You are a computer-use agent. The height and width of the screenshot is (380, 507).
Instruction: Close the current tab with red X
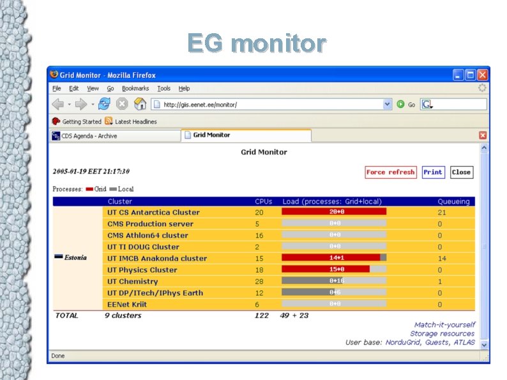(483, 135)
